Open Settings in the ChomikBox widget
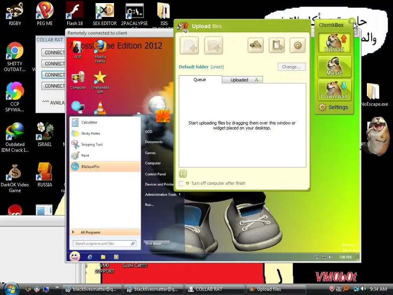393x295 pixels. (x=334, y=108)
